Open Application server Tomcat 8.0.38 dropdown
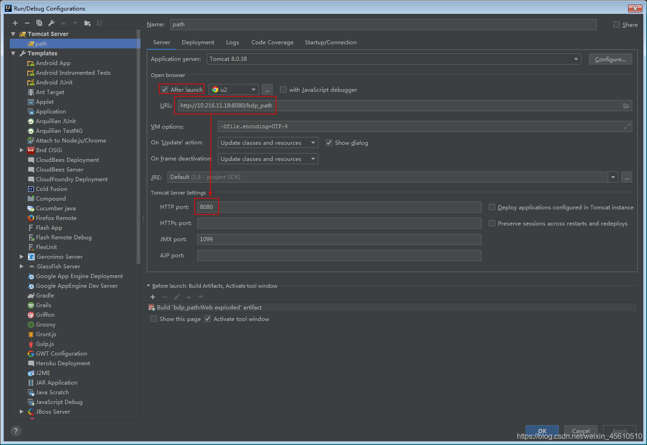Screen dimensions: 647x445 coord(394,59)
